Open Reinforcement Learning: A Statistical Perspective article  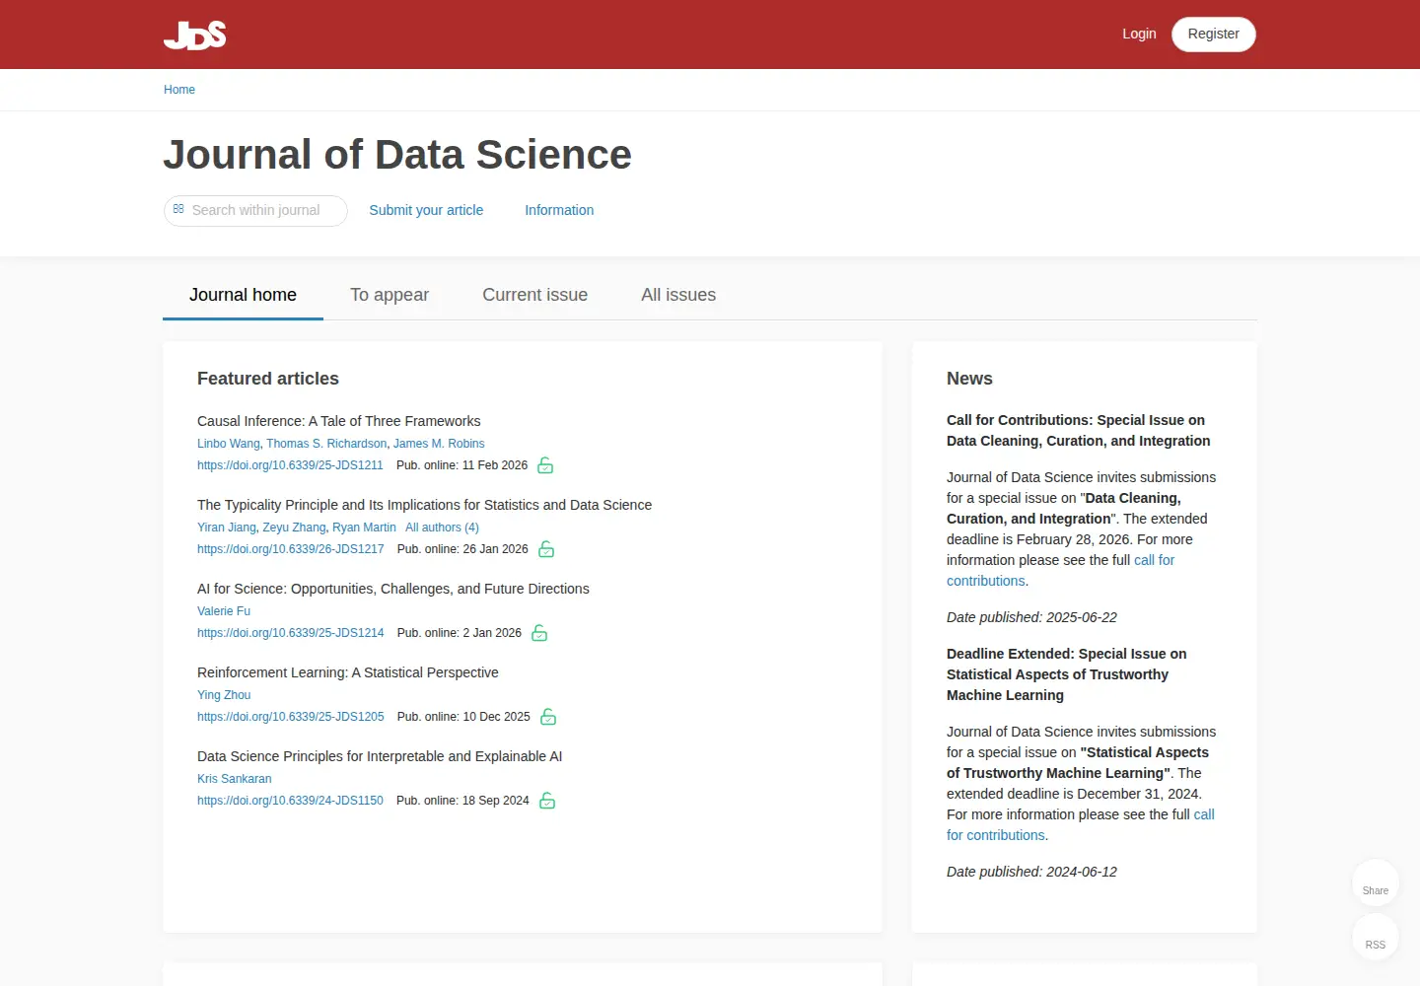click(x=347, y=672)
